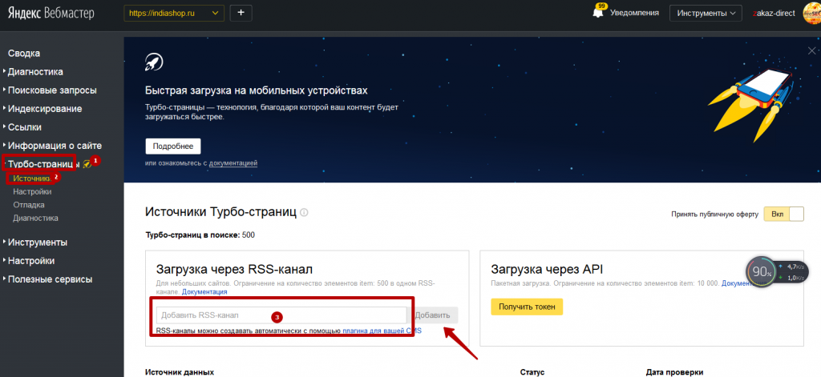
Task: Click the Добавить RSS-канал input field
Action: [x=281, y=315]
